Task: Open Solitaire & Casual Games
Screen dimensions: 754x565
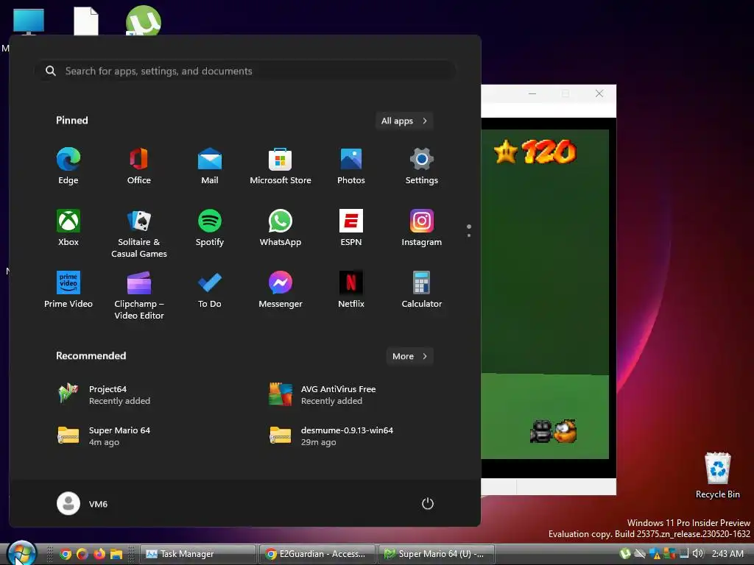Action: point(139,233)
